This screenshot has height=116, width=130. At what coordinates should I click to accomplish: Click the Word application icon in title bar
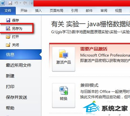point(3,3)
